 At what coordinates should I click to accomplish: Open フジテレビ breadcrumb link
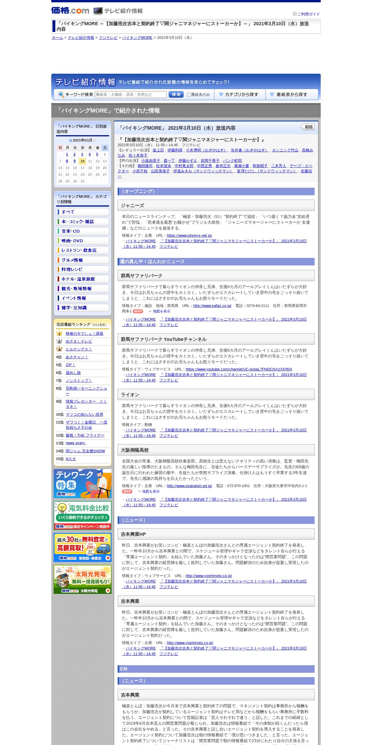pyautogui.click(x=108, y=38)
